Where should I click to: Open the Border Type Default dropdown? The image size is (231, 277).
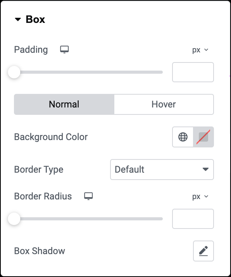click(x=162, y=170)
